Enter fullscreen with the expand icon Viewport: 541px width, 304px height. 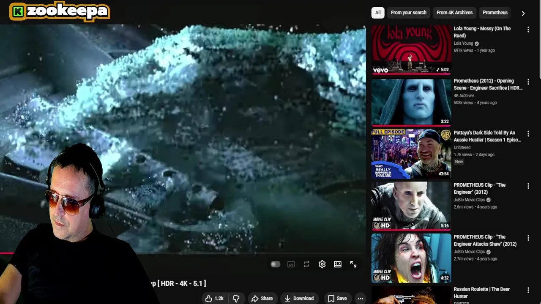click(x=353, y=264)
